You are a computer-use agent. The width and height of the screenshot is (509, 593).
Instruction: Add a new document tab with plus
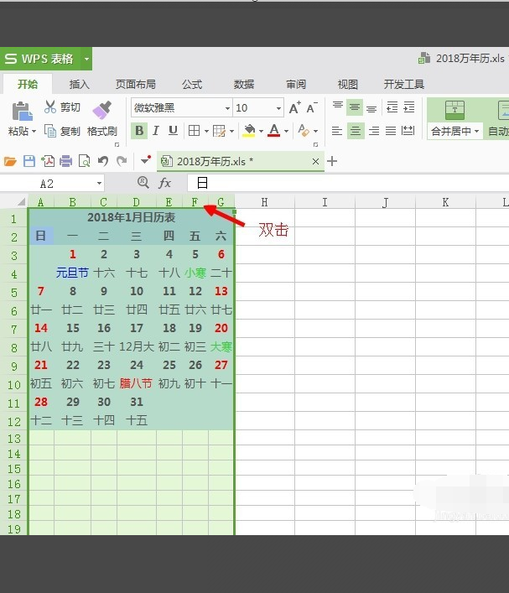coord(332,162)
